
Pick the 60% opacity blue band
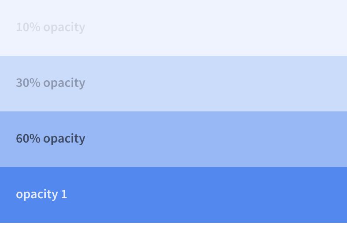(173, 139)
